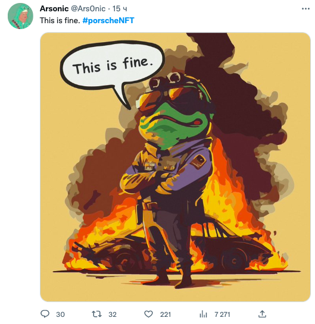Open the @ArsOnic handle link
This screenshot has width=315, height=324.
coord(88,8)
